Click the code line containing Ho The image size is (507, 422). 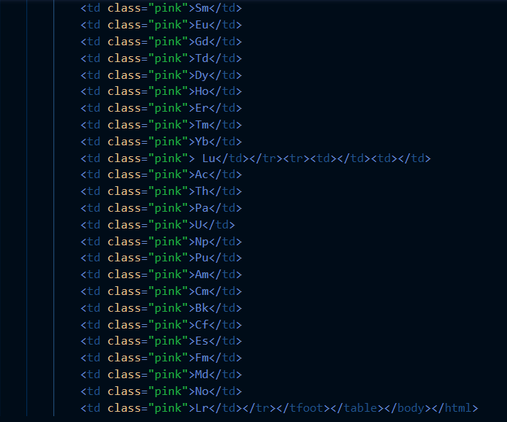coord(161,91)
